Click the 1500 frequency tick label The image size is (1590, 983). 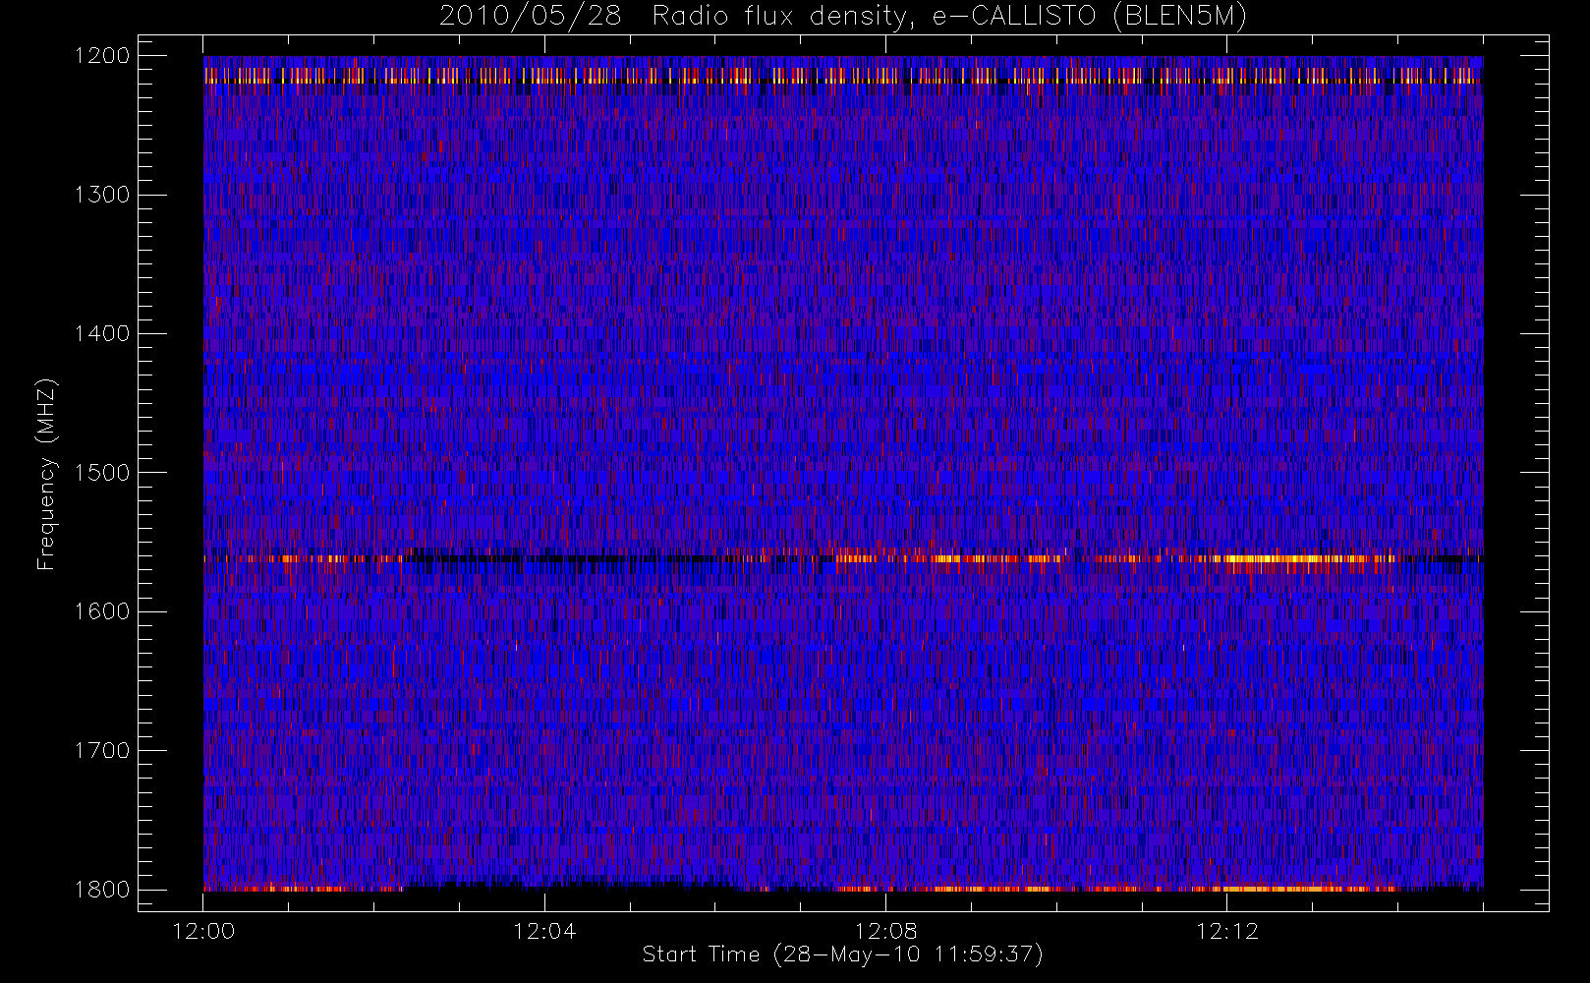pyautogui.click(x=102, y=473)
